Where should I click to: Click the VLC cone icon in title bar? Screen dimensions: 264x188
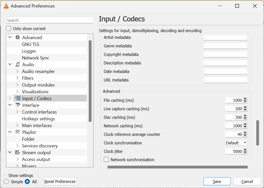(6, 6)
